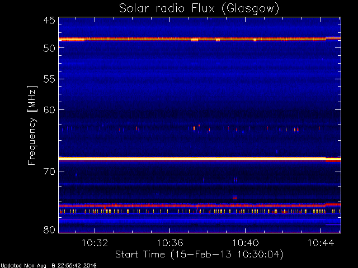Click the 45 frequency tick label

point(49,20)
